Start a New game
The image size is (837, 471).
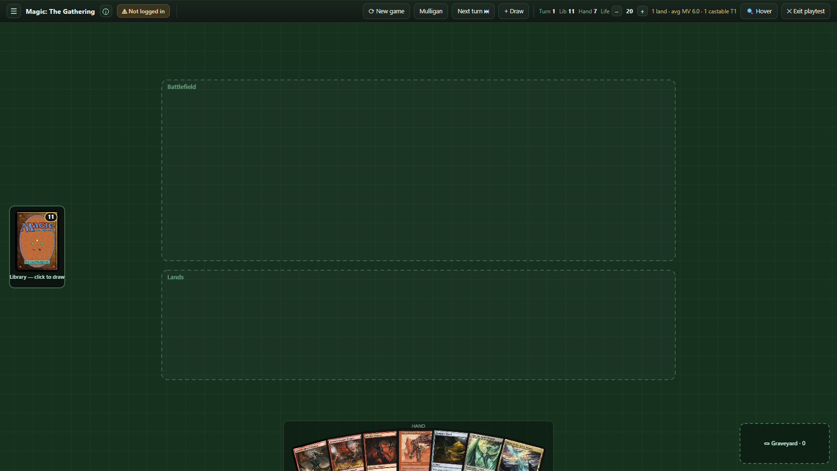tap(386, 11)
